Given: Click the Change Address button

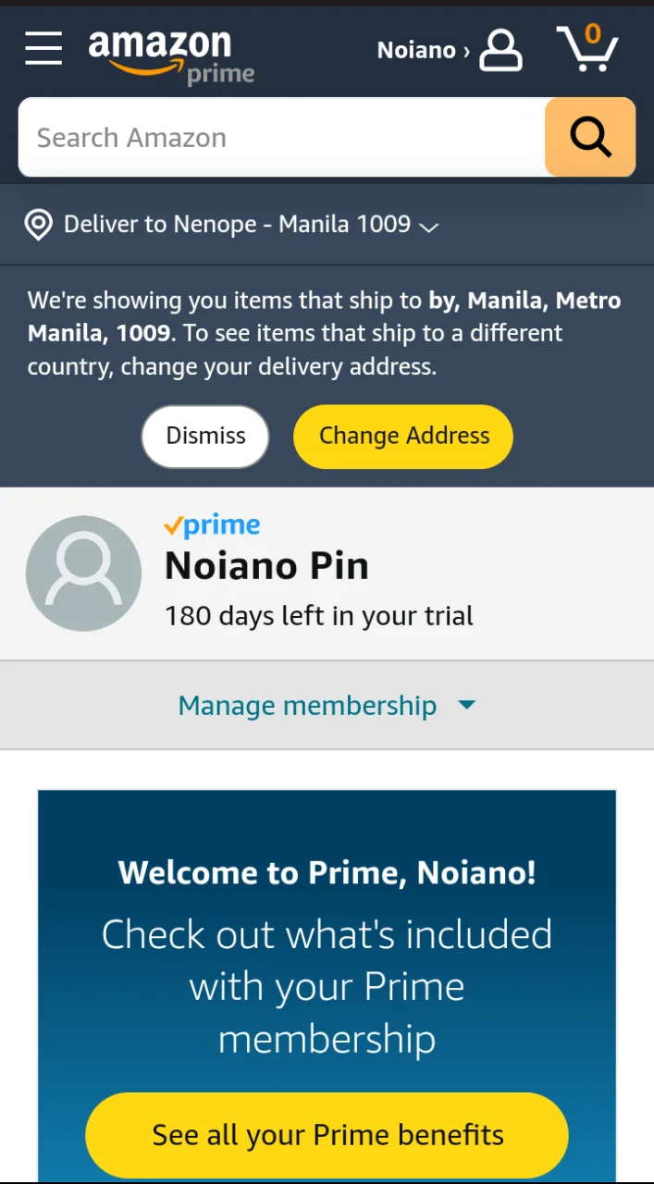Looking at the screenshot, I should pos(403,436).
